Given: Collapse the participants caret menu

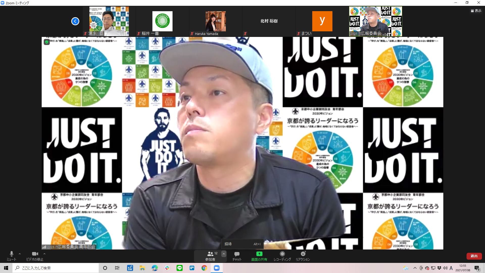Looking at the screenshot, I should click(224, 254).
